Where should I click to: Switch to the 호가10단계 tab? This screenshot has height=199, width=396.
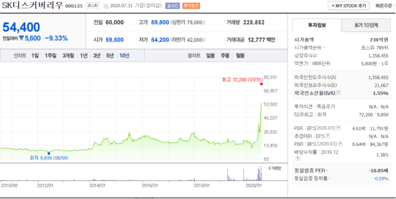pyautogui.click(x=366, y=25)
